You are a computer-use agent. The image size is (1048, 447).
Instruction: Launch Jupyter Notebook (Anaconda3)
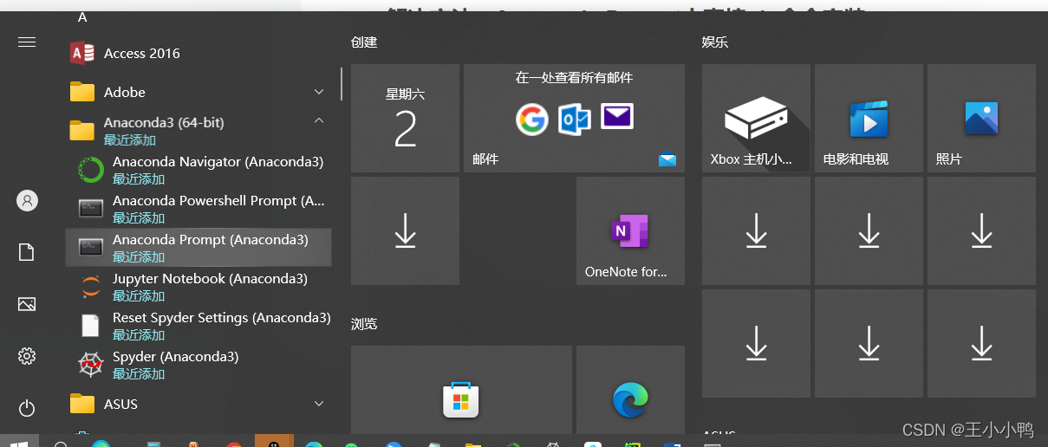(x=199, y=287)
